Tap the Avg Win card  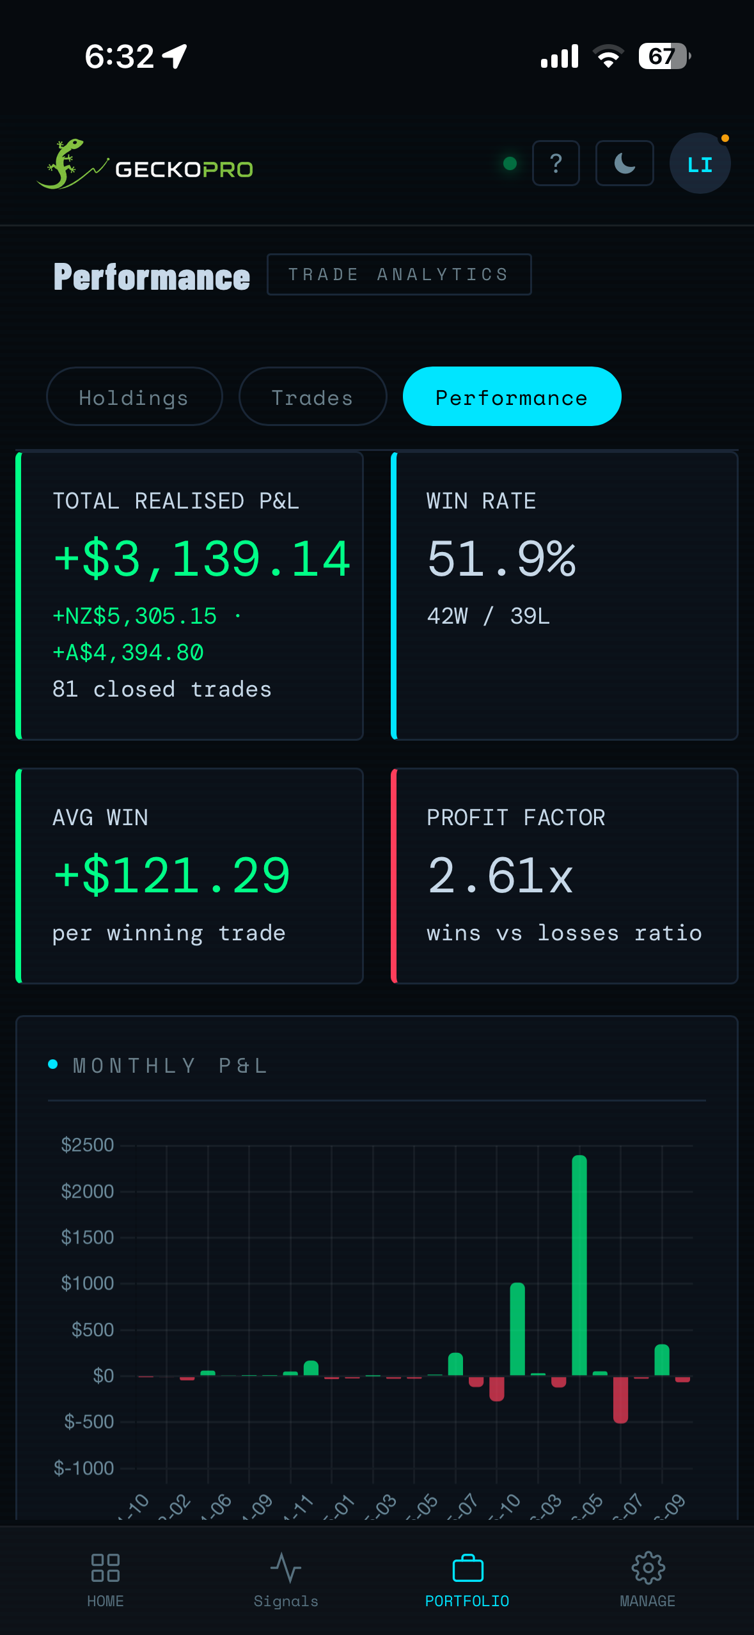click(x=189, y=876)
